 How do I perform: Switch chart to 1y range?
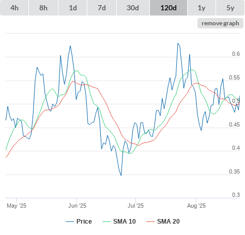pos(202,8)
